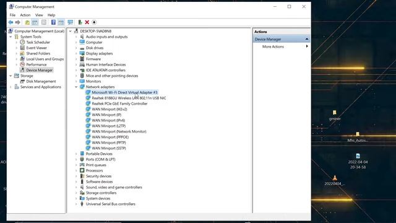Click the Security devices category label
Viewport: 396px width, 223px height.
pos(98,176)
